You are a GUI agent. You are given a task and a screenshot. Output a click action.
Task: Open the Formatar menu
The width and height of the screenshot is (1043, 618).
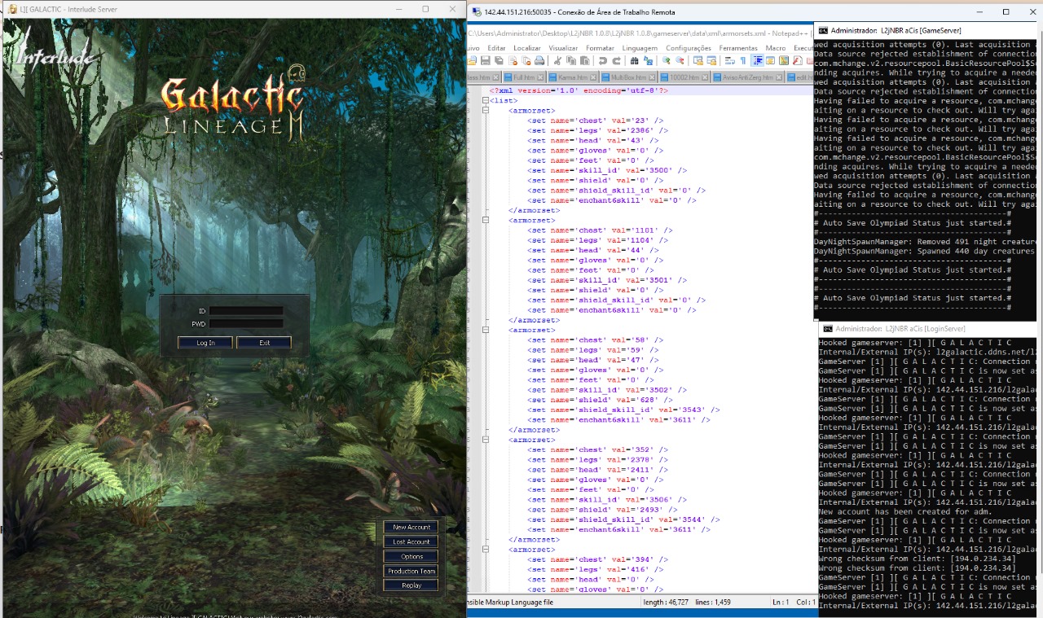600,48
